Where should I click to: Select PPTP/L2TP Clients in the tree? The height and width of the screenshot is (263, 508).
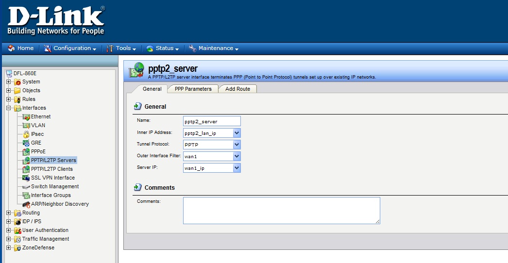[51, 169]
